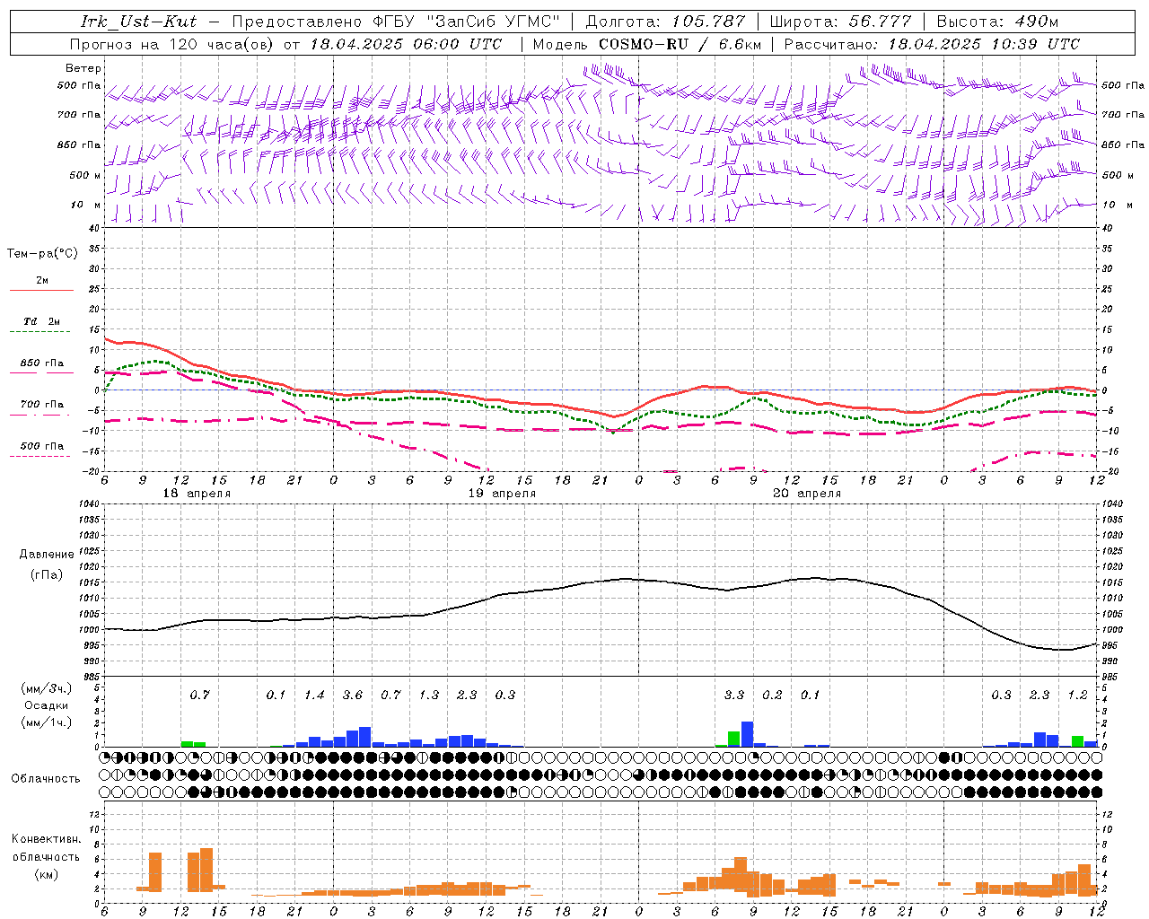Click the calculation time '18.04.2025 10:39 UTC'
The image size is (1149, 919).
tap(984, 44)
